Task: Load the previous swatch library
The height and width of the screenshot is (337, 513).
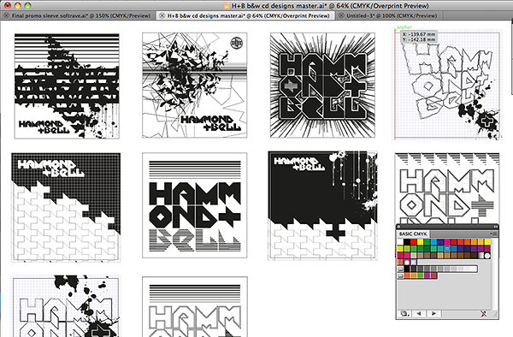Action: click(419, 313)
